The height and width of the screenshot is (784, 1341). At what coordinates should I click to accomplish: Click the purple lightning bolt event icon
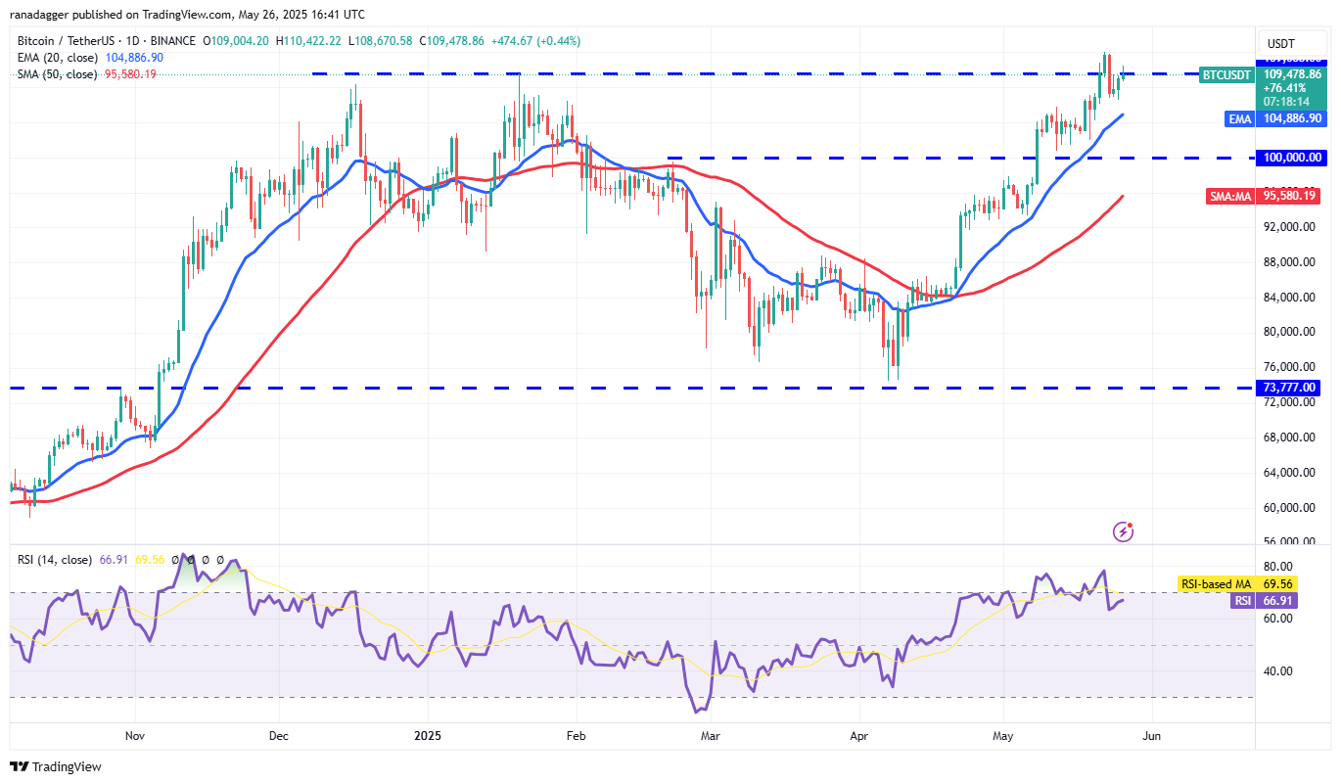tap(1124, 531)
